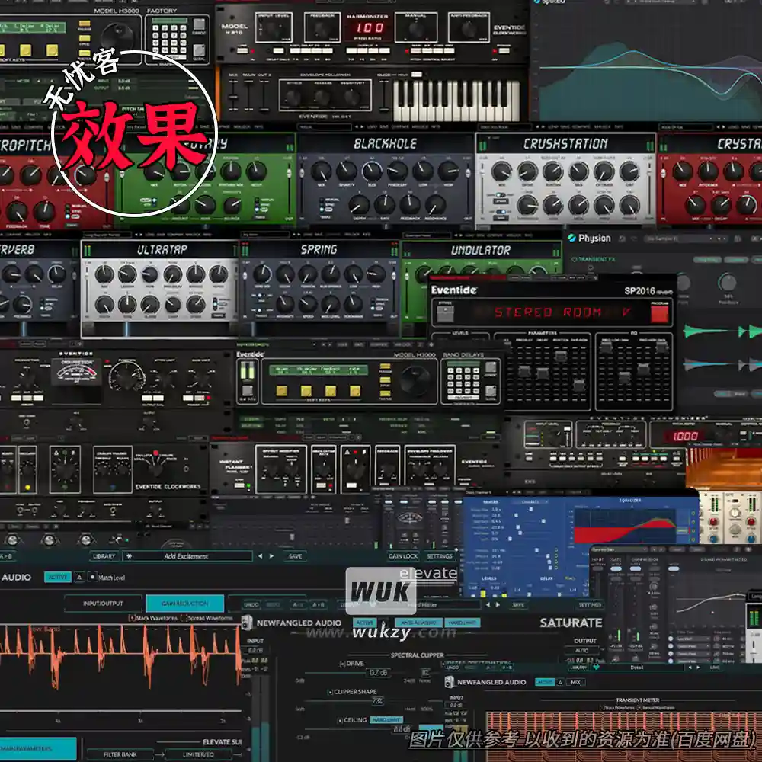This screenshot has width=762, height=762.
Task: Click the next-preset arrow after Add Excitement field
Action: pos(272,556)
